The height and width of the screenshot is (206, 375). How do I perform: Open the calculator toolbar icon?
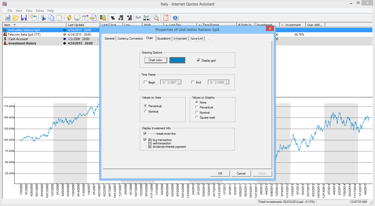tap(166, 18)
